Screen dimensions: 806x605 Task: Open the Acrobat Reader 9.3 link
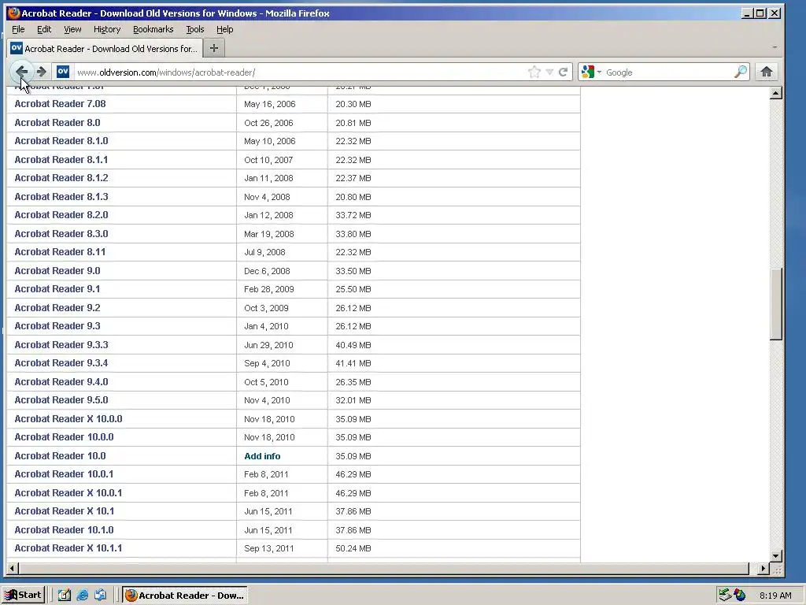(x=57, y=326)
